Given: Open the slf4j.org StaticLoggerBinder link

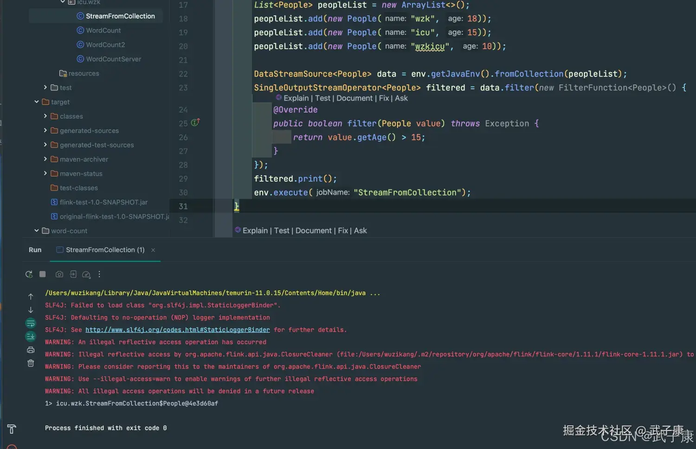Looking at the screenshot, I should [177, 330].
